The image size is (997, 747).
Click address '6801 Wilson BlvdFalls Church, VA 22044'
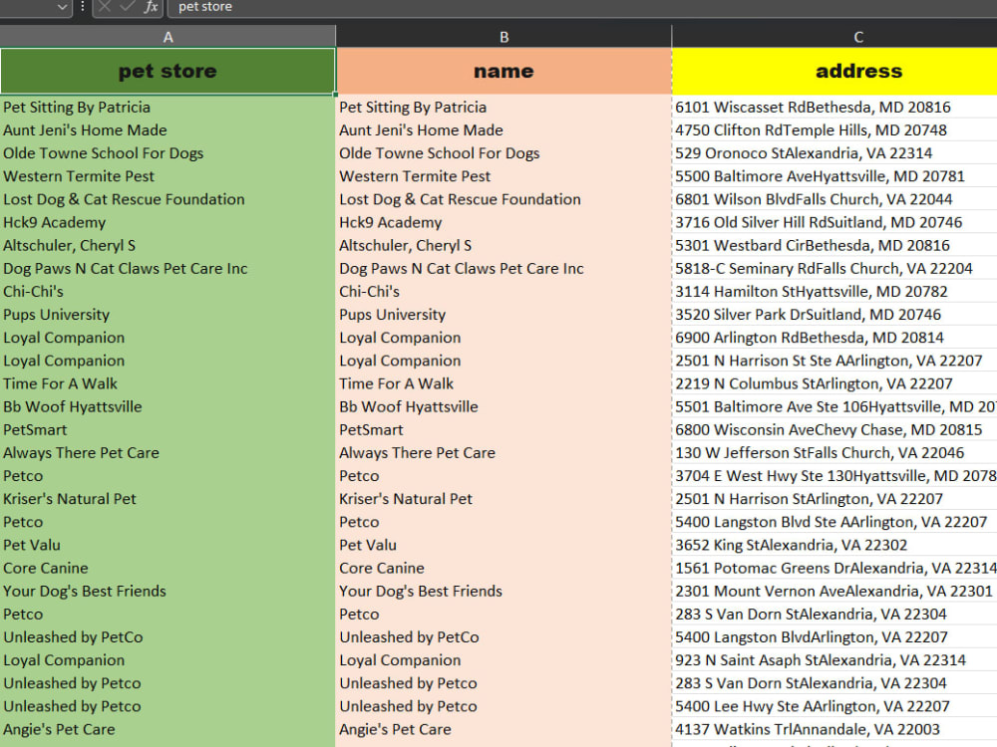[814, 199]
